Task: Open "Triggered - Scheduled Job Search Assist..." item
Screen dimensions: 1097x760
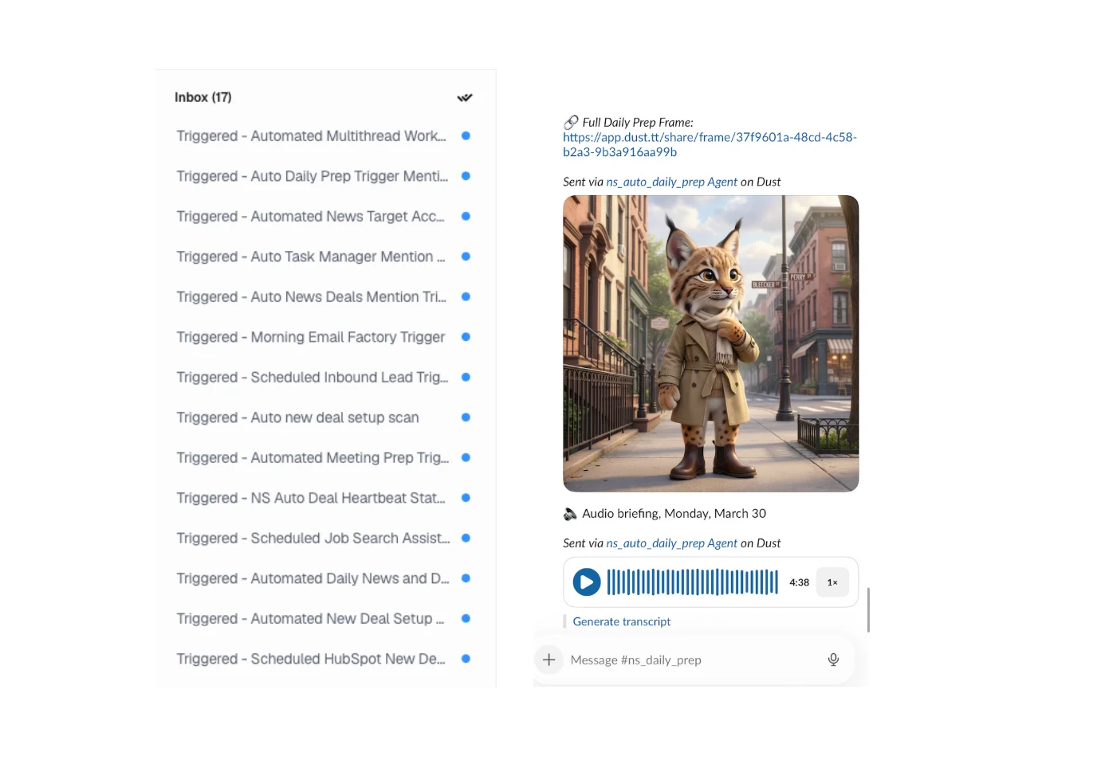Action: pos(313,539)
